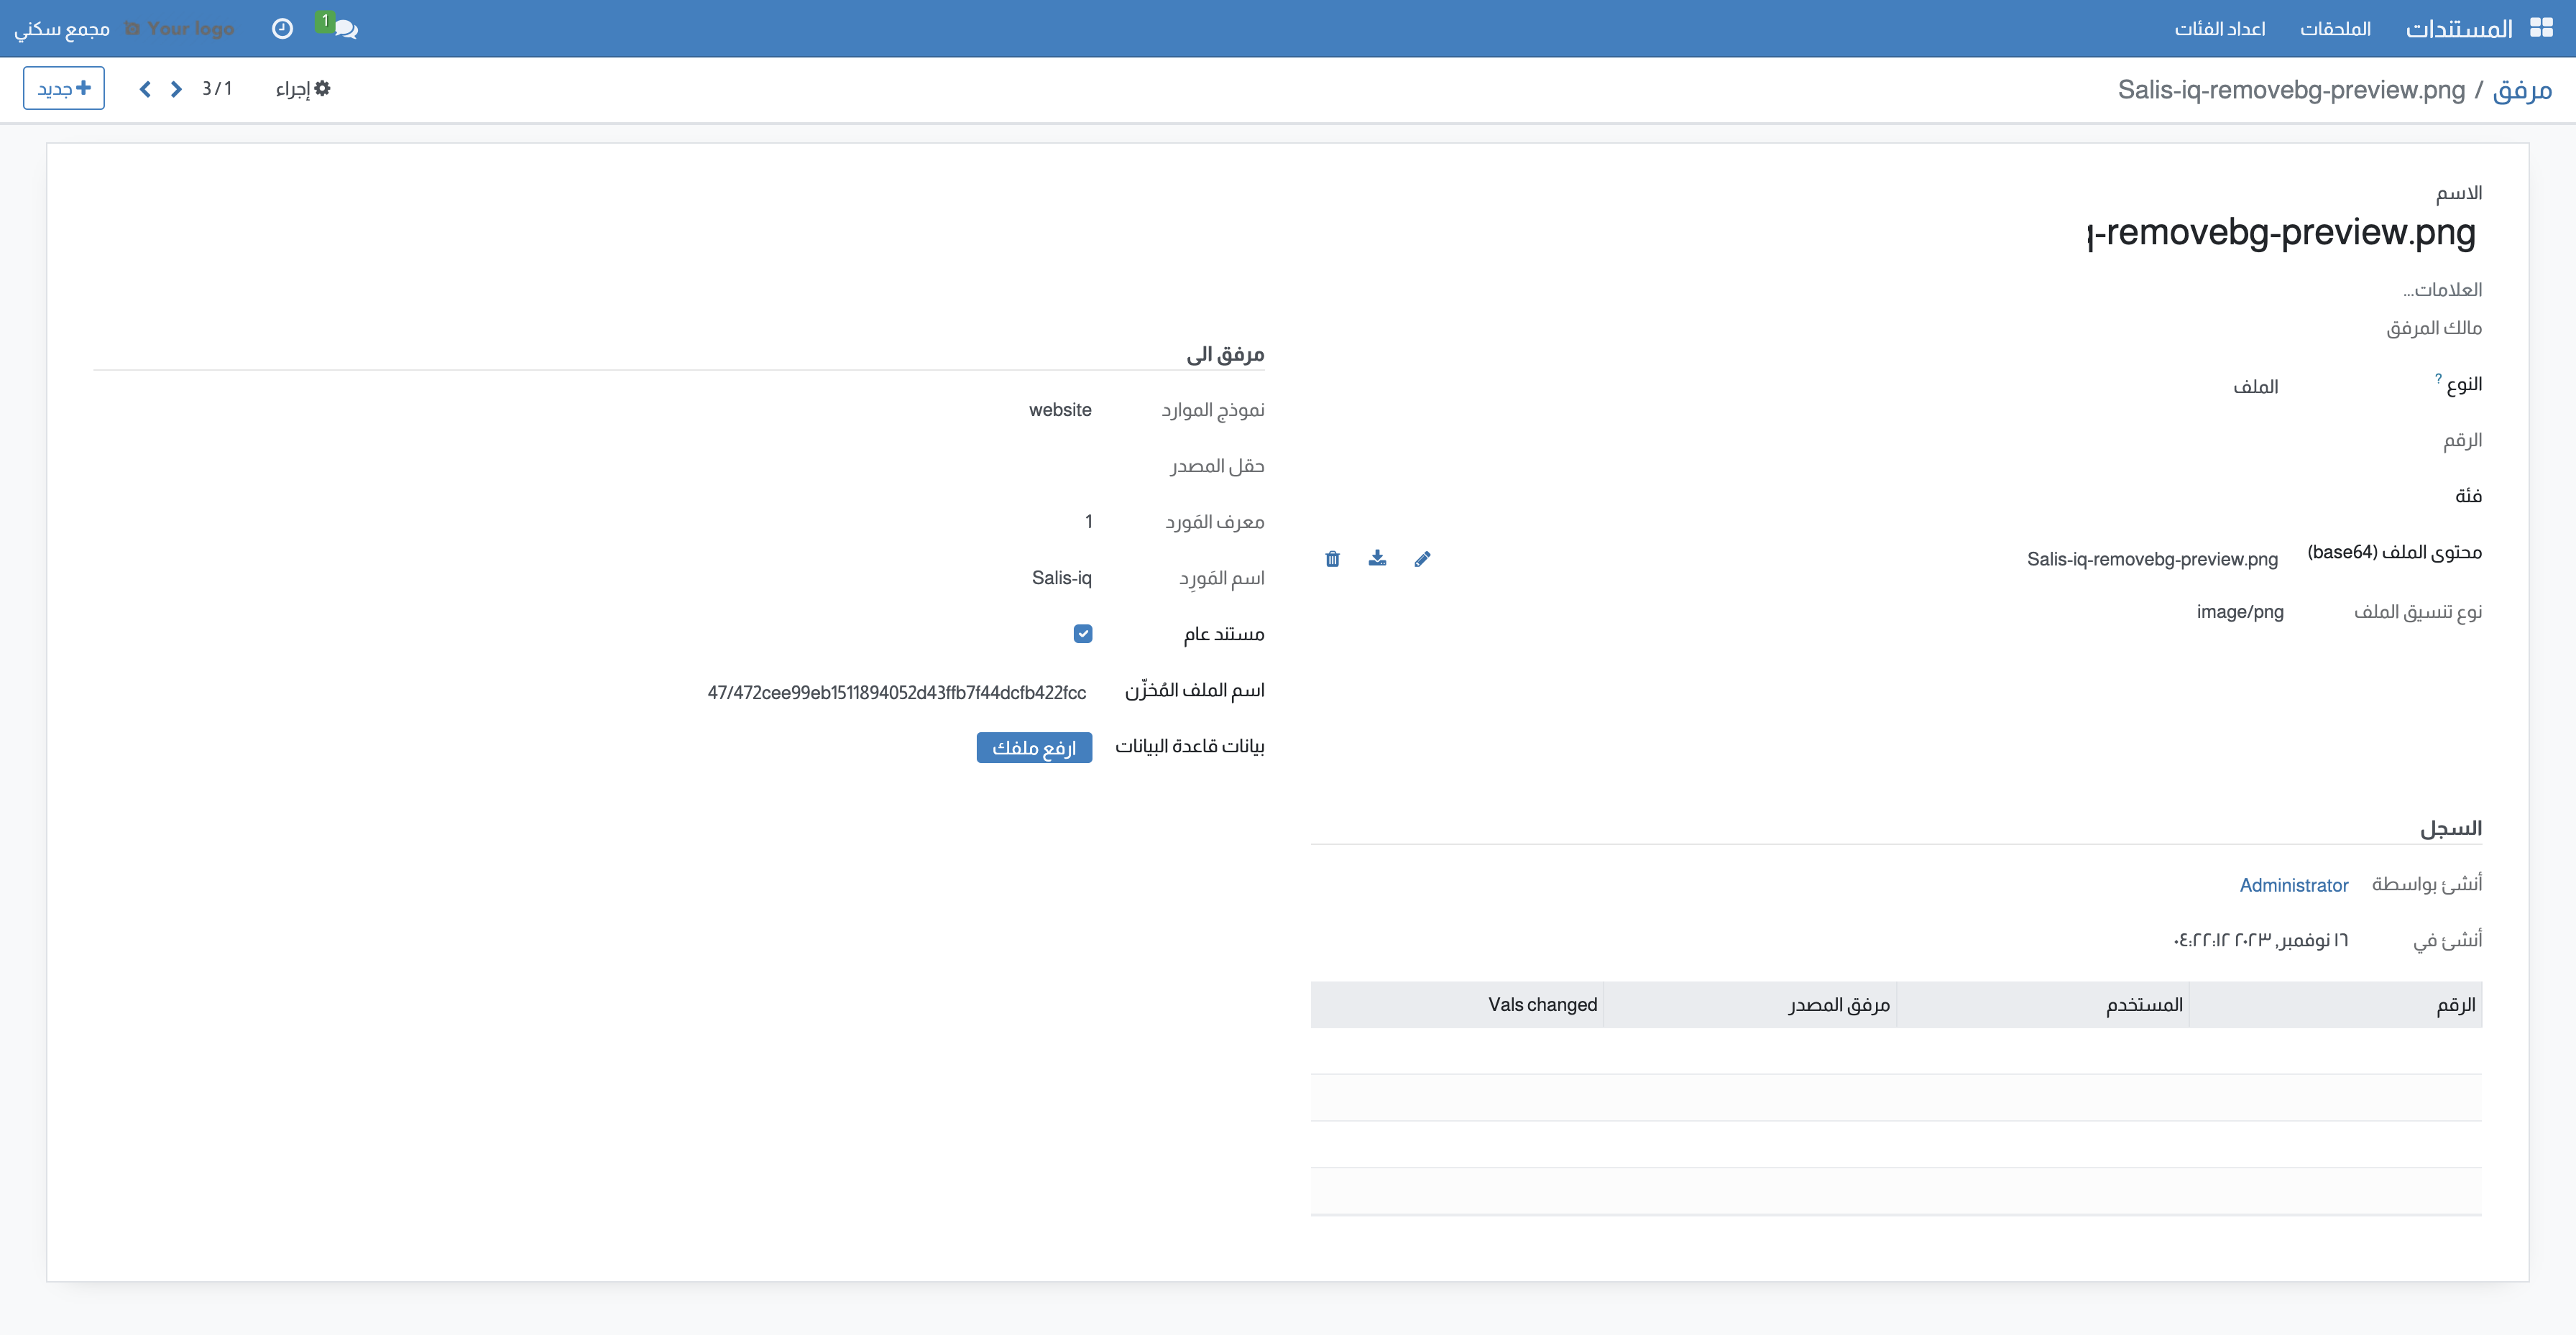Click the stored filename hash value
2576x1335 pixels.
pos(896,692)
